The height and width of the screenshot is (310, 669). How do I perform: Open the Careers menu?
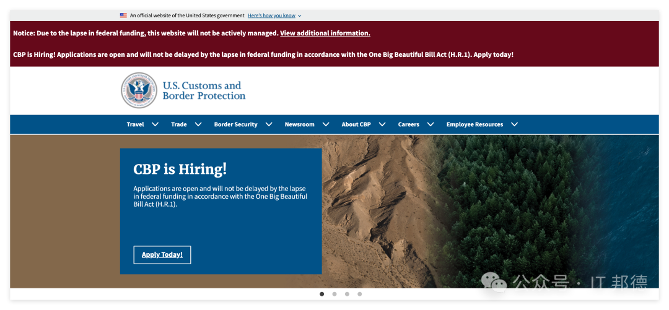(409, 124)
